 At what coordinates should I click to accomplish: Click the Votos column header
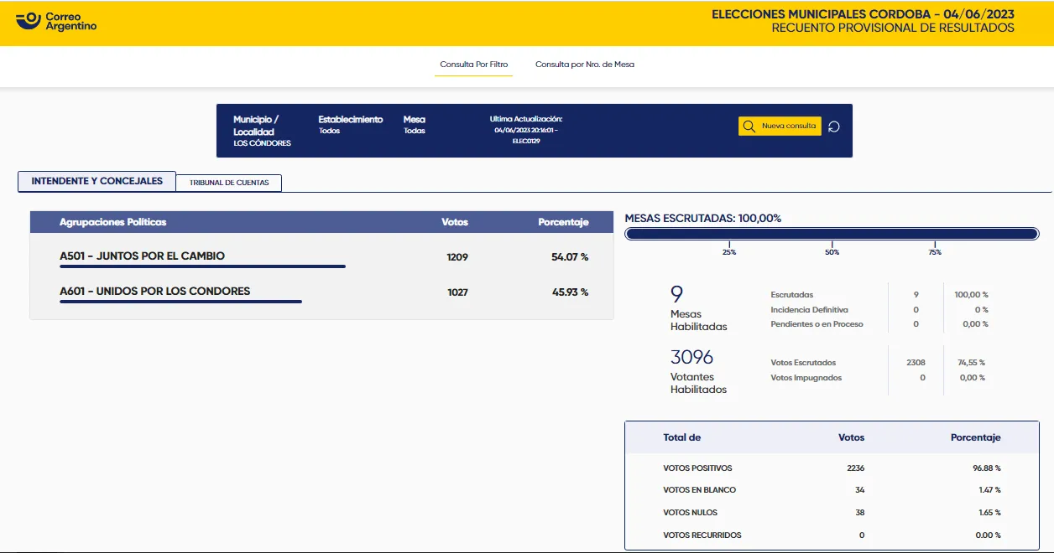tap(454, 222)
